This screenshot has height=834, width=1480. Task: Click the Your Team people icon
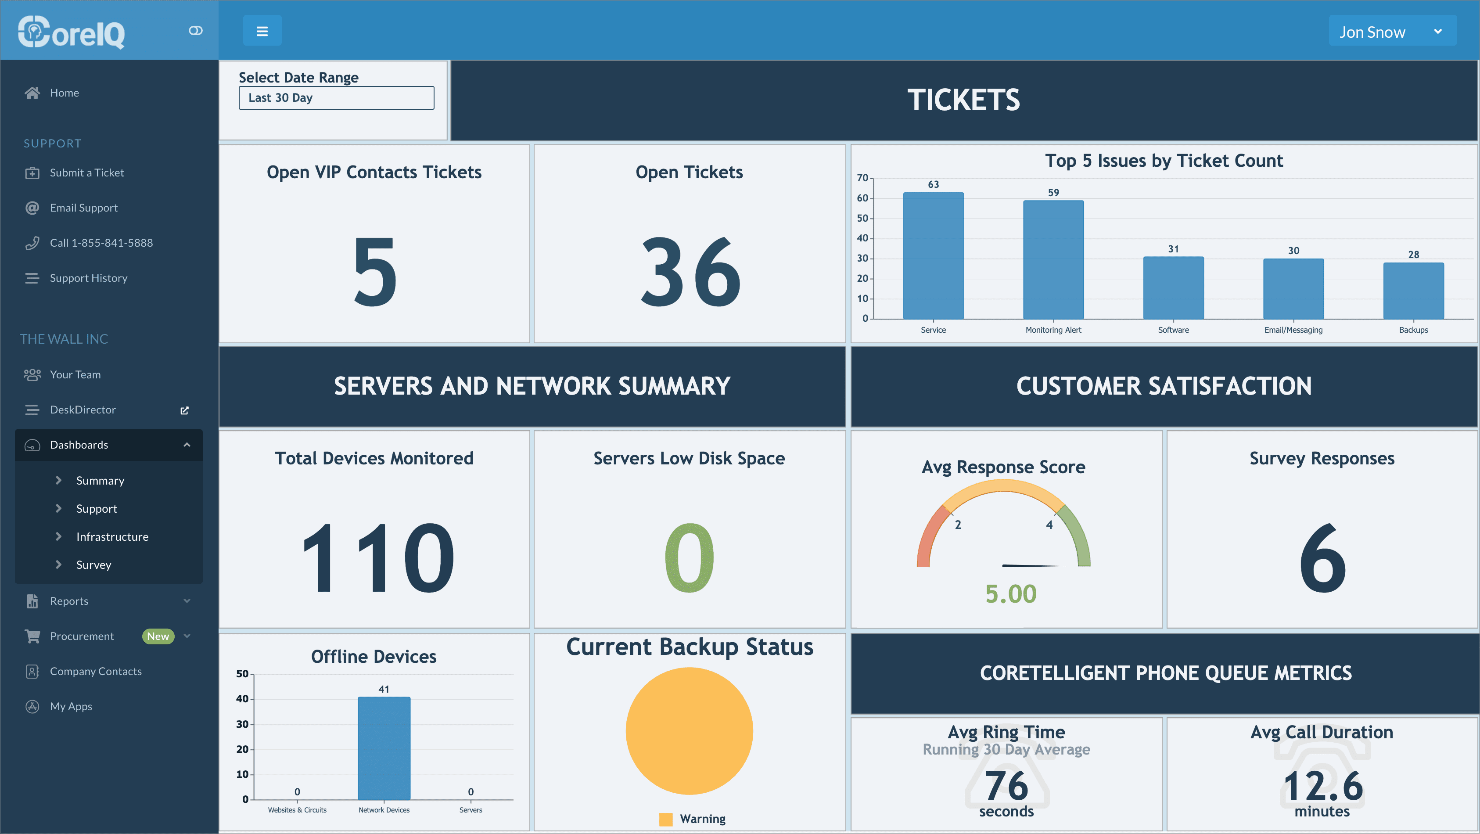(x=32, y=374)
